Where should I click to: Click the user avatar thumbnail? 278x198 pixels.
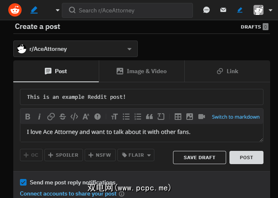coord(258,10)
